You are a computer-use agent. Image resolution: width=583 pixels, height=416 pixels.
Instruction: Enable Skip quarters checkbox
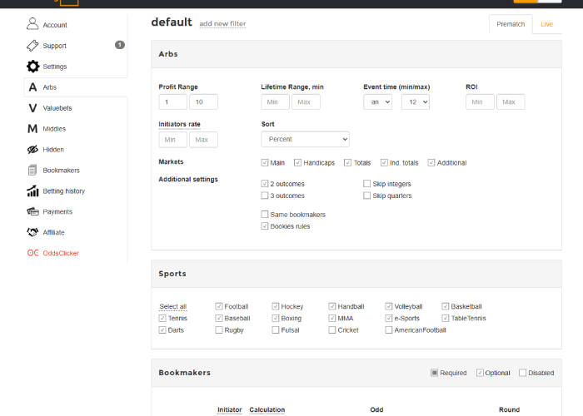tap(367, 196)
